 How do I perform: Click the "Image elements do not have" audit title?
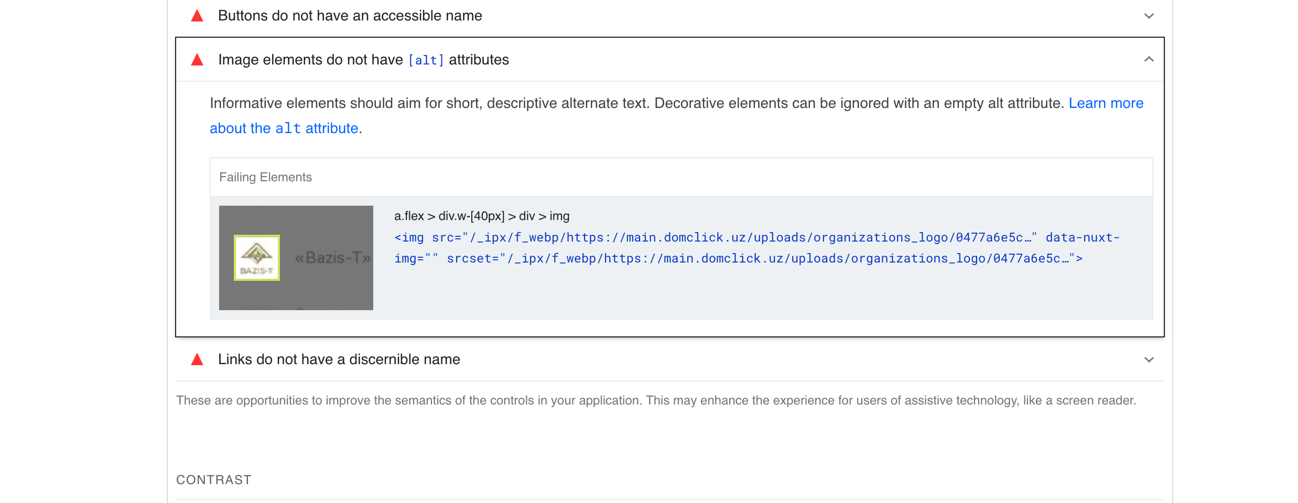[x=310, y=60]
